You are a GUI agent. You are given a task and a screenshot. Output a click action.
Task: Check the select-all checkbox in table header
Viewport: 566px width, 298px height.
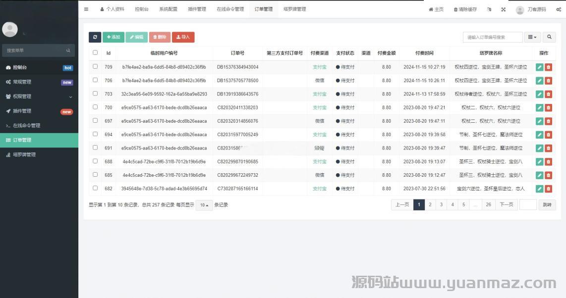coord(95,52)
